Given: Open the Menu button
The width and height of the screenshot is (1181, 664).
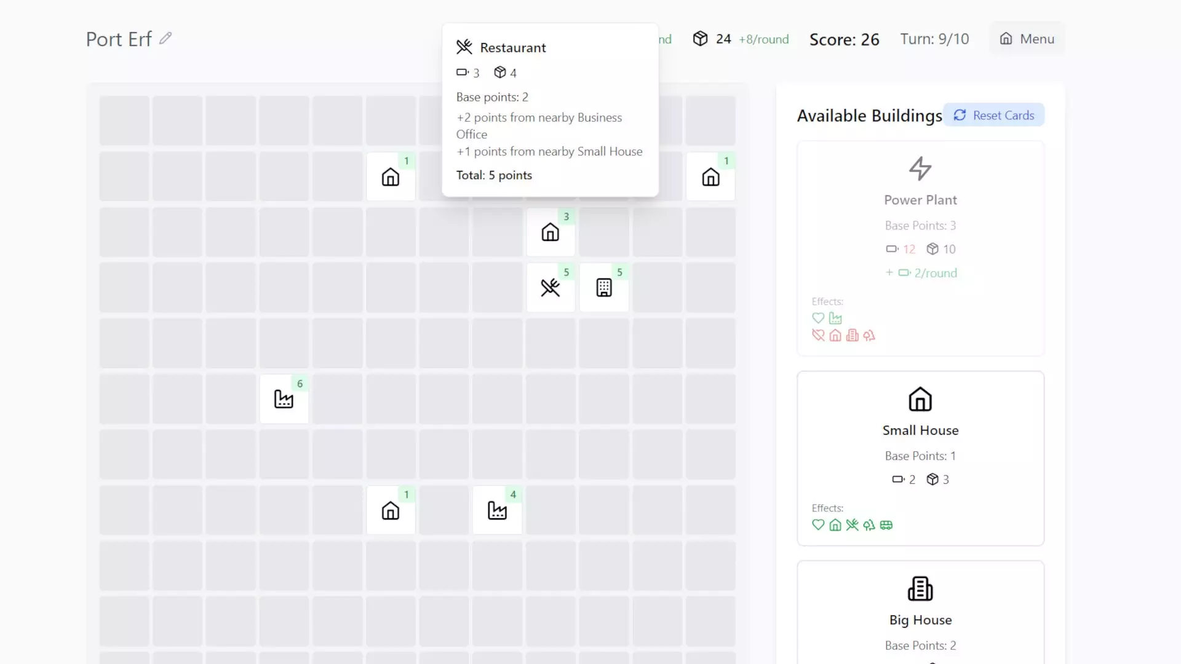Looking at the screenshot, I should (1027, 39).
